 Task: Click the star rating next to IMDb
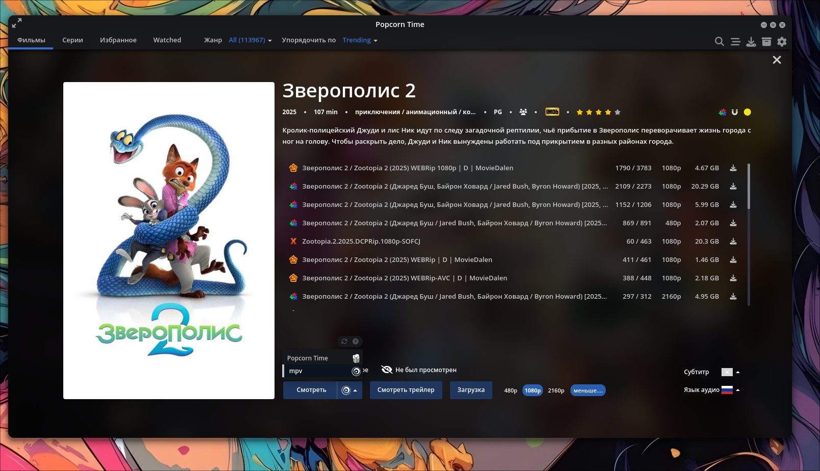coord(599,112)
